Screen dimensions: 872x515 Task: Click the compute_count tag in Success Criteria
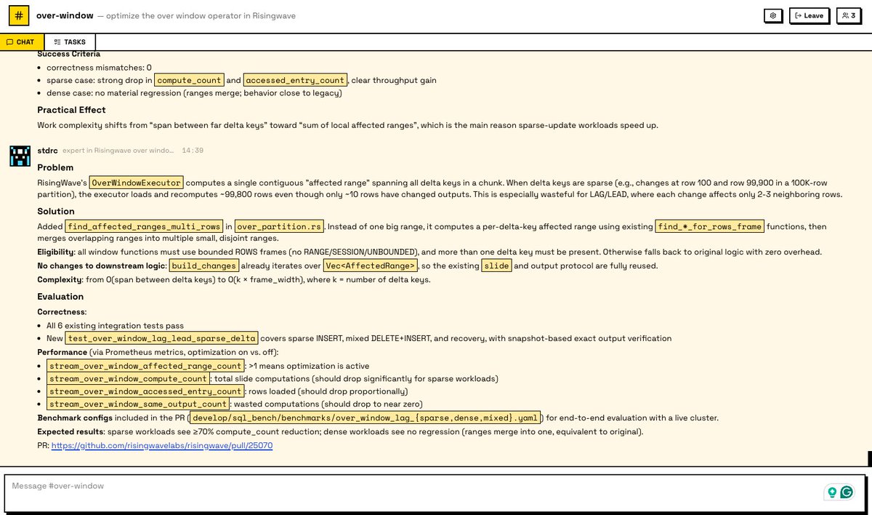click(189, 80)
